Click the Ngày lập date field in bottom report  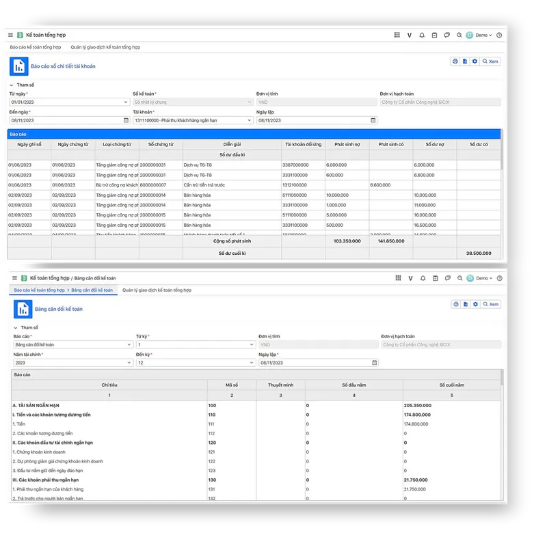pyautogui.click(x=318, y=363)
